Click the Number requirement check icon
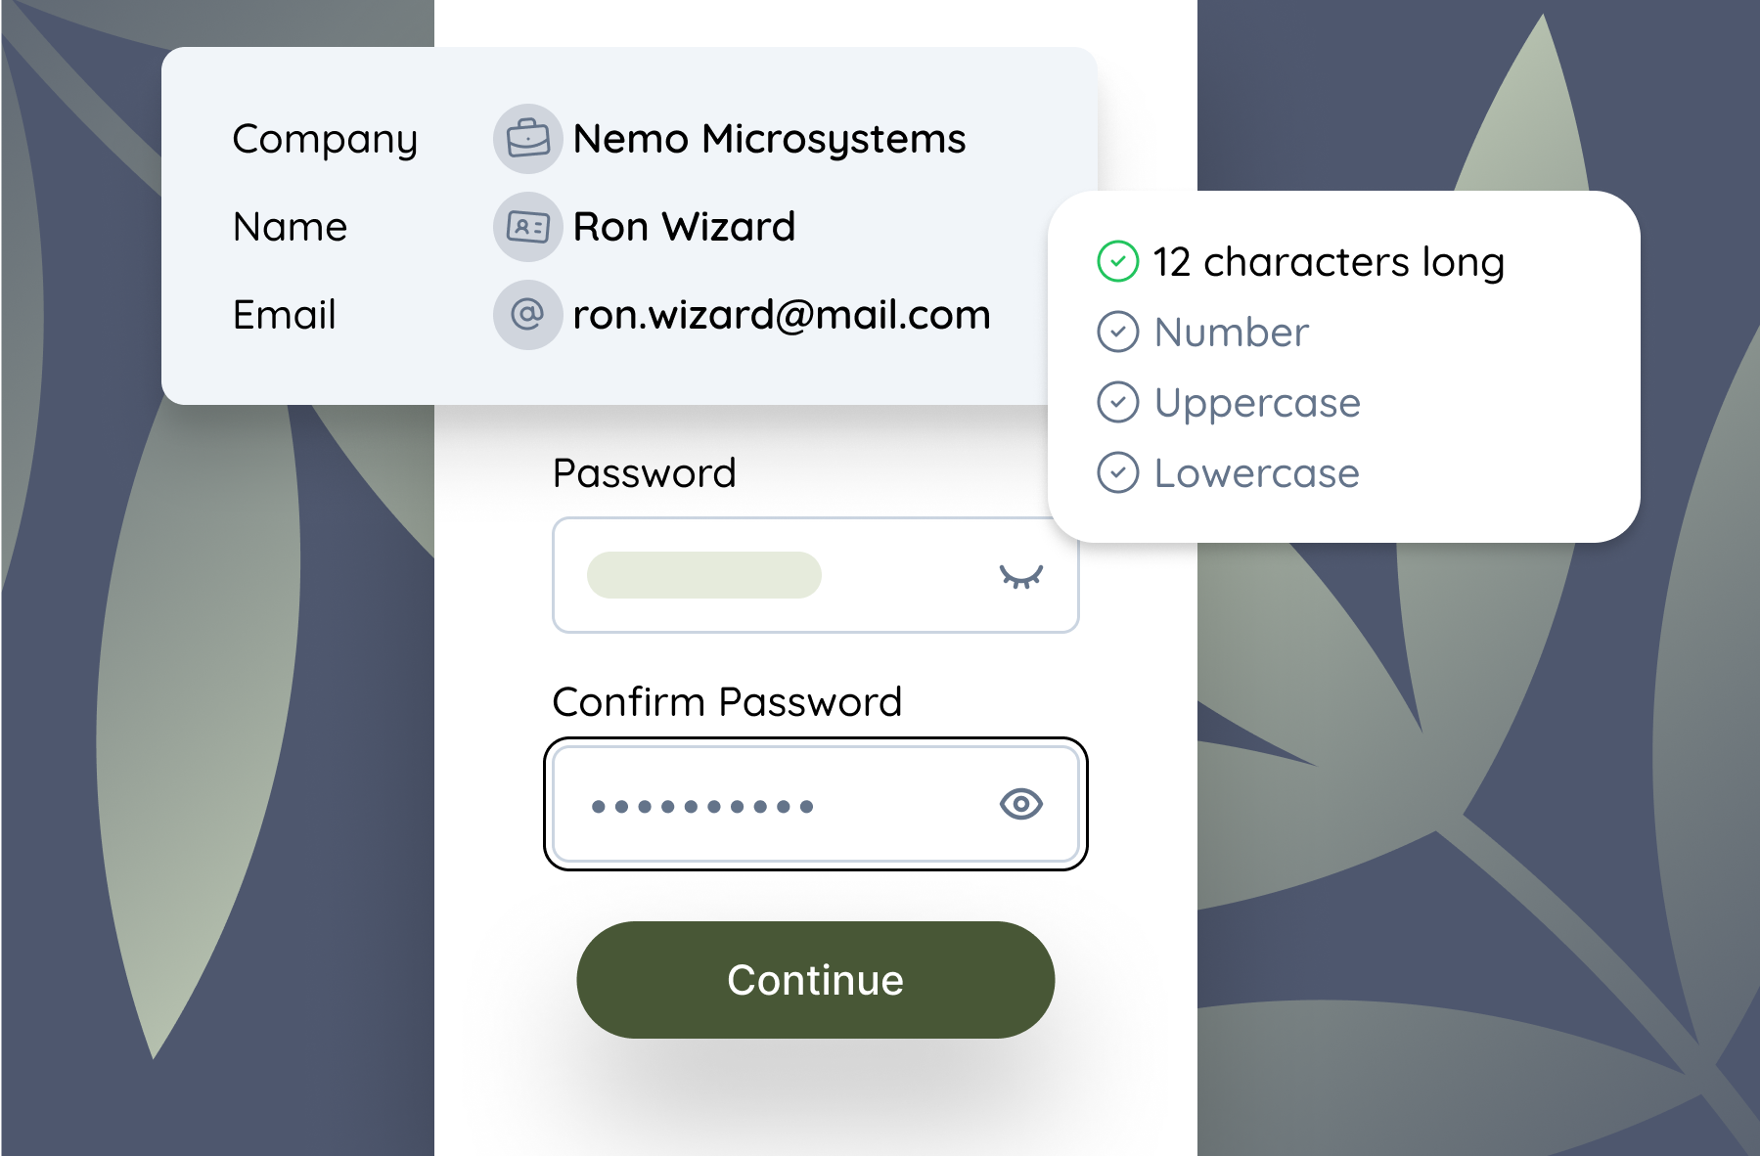This screenshot has width=1760, height=1156. pyautogui.click(x=1117, y=333)
